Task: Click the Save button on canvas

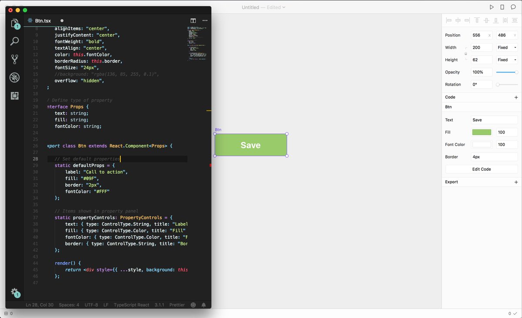Action: pyautogui.click(x=251, y=145)
